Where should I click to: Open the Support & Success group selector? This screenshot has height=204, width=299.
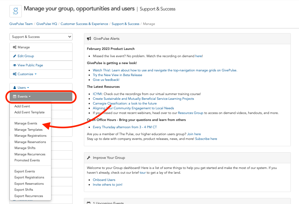[41, 37]
